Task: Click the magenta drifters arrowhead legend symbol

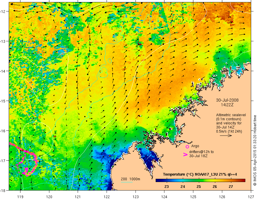Action: pyautogui.click(x=185, y=155)
